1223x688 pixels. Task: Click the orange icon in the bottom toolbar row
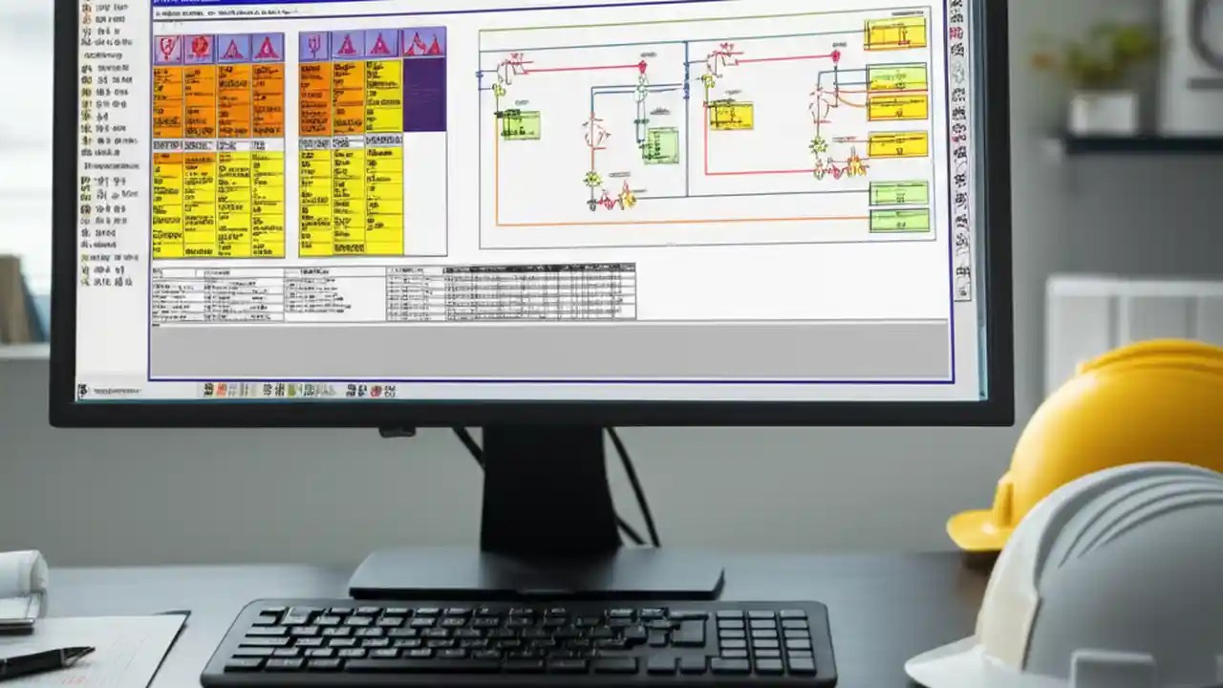222,391
